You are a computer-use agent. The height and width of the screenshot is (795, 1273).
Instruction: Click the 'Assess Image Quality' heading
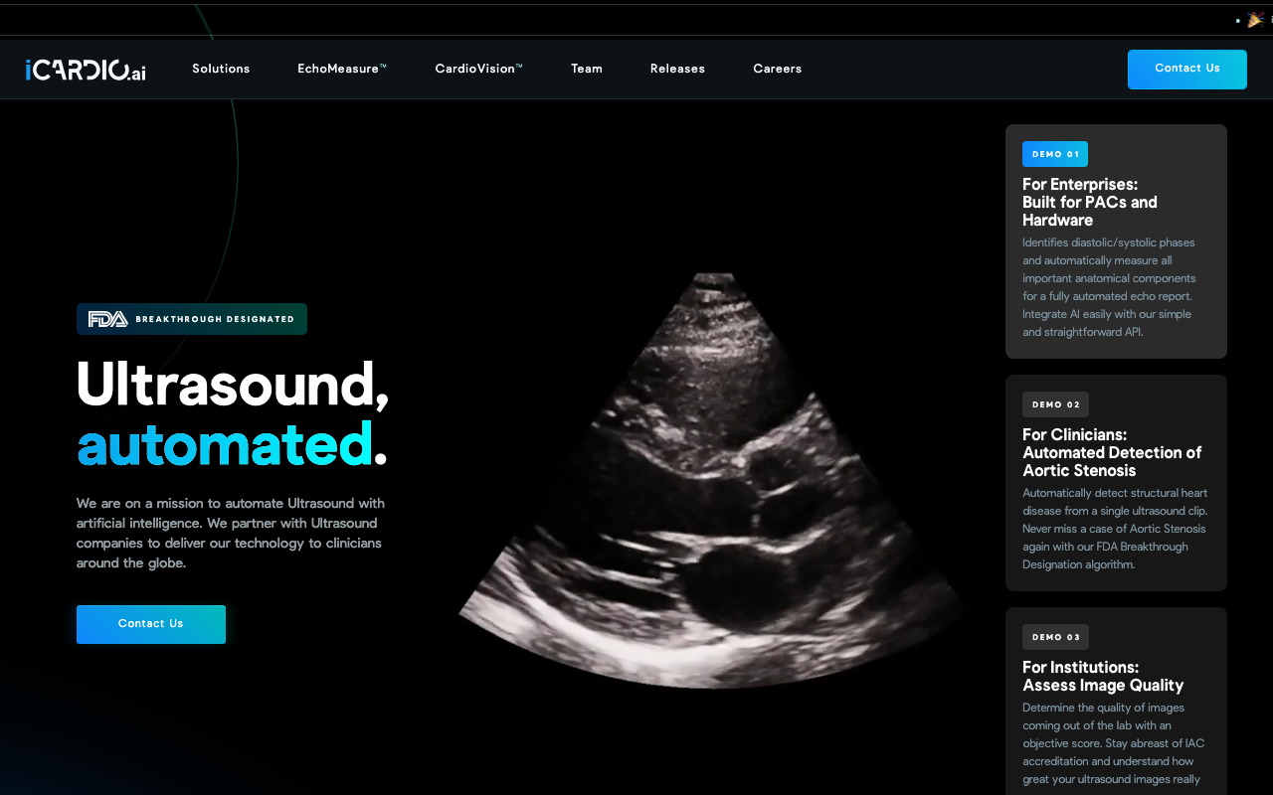[1103, 685]
